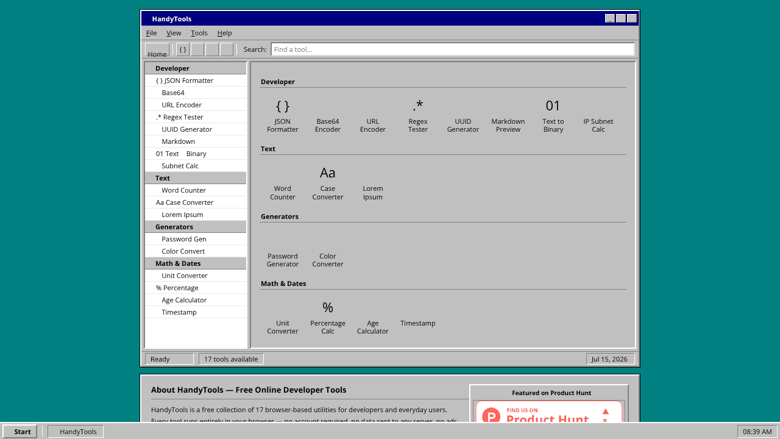Open the Age Calculator tile in main grid
780x439 pixels.
373,316
